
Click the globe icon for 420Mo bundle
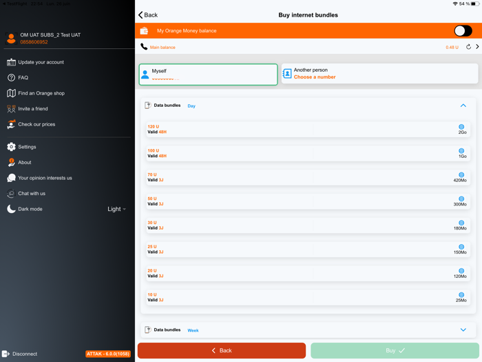(461, 175)
